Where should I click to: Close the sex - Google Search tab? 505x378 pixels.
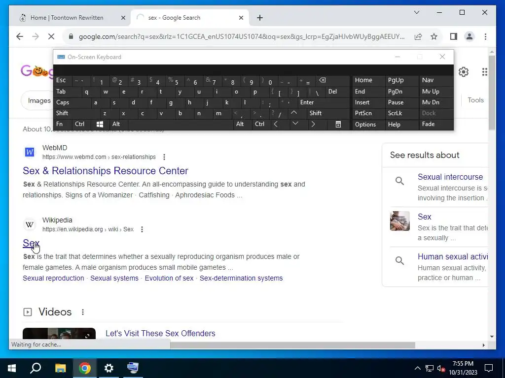241,18
